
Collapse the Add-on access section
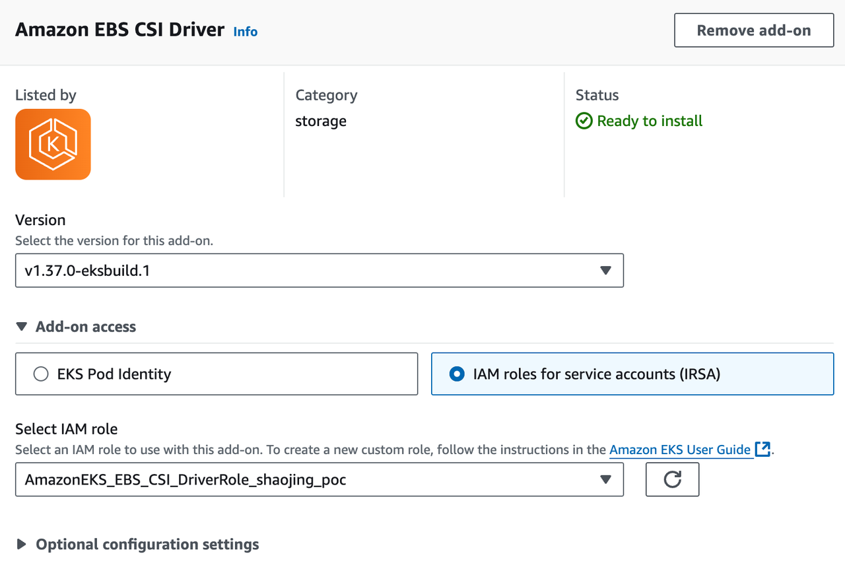[76, 327]
